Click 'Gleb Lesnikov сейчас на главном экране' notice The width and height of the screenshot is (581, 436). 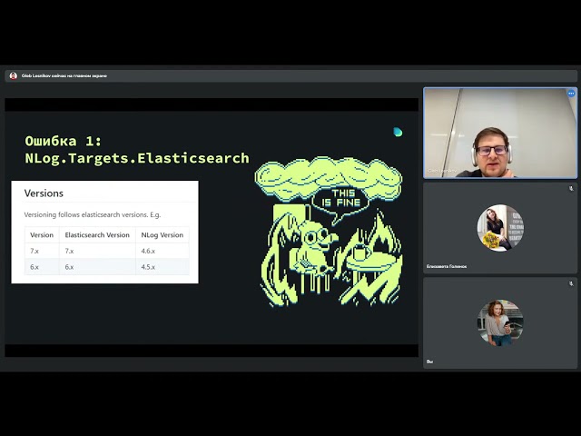[x=64, y=75]
